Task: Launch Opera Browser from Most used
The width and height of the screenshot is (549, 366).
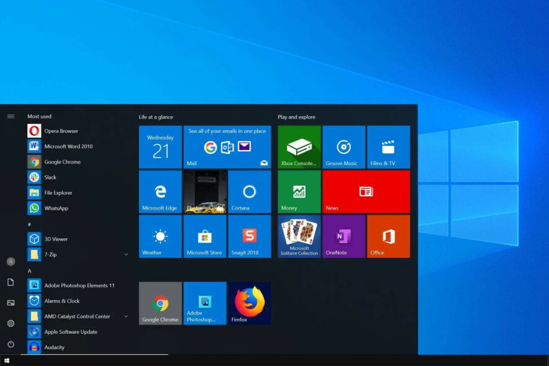Action: [x=77, y=131]
